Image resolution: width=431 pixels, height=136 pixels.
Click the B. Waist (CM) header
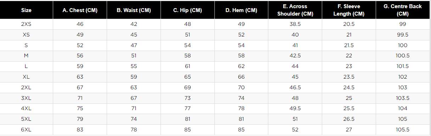coord(134,10)
